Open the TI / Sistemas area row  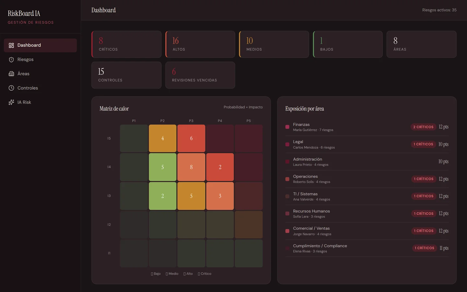click(367, 196)
